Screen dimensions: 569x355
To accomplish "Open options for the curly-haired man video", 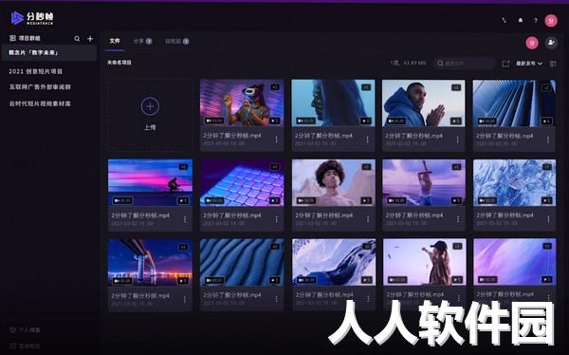I will tap(368, 219).
